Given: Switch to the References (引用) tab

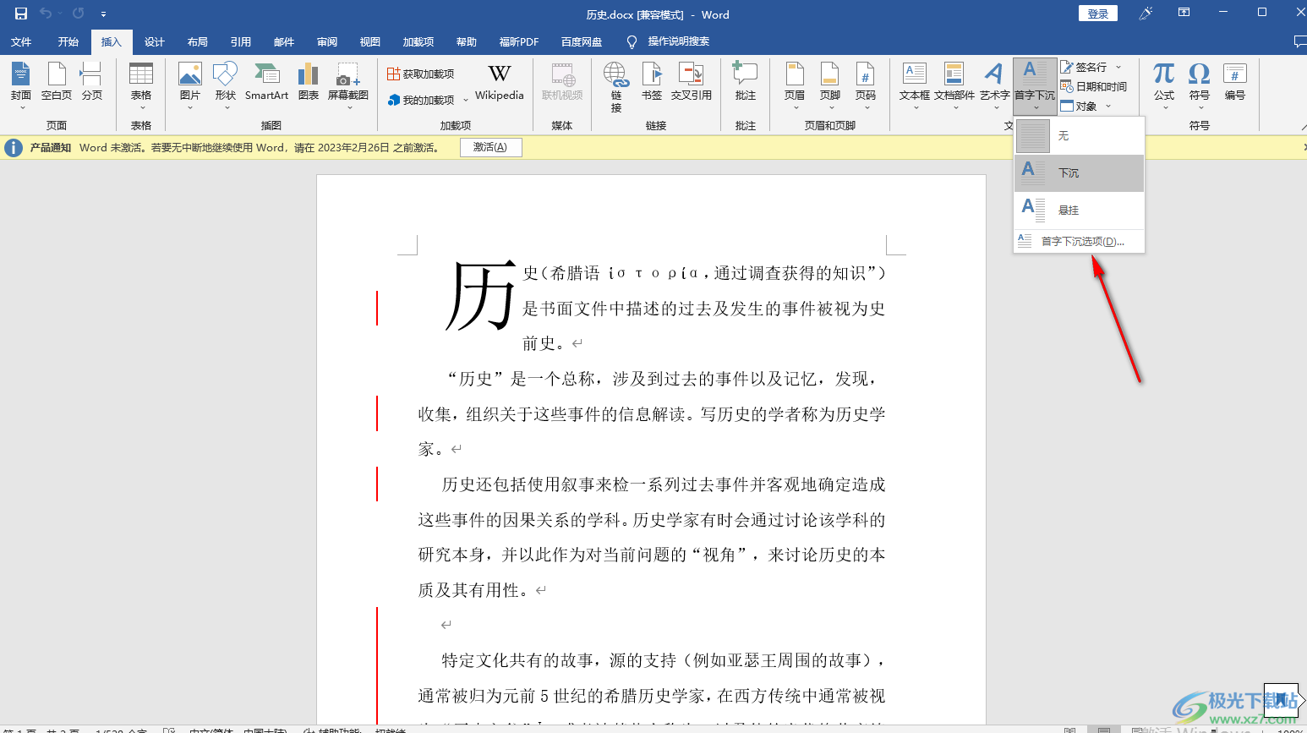Looking at the screenshot, I should (241, 41).
